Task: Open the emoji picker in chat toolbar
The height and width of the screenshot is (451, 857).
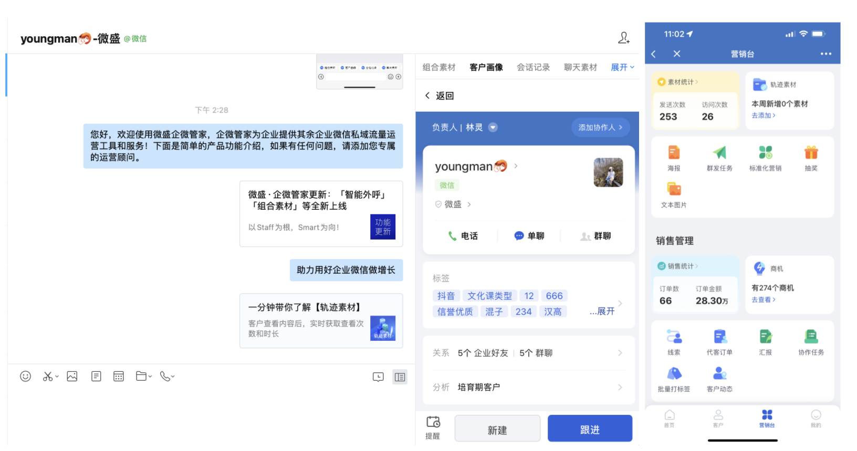Action: pos(25,377)
